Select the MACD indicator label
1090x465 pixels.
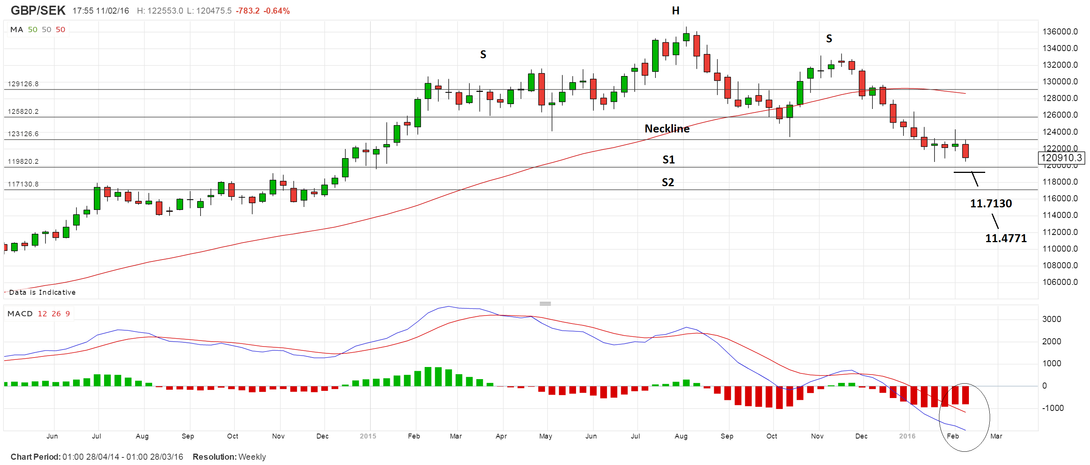point(20,314)
